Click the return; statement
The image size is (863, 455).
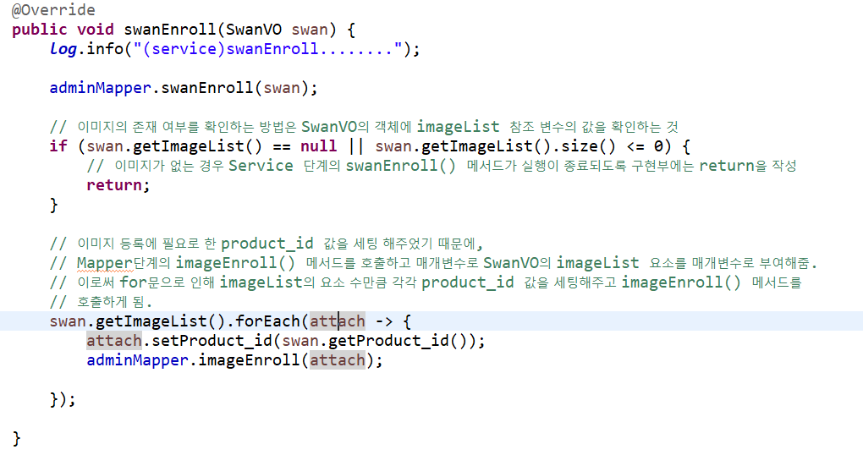coord(118,185)
